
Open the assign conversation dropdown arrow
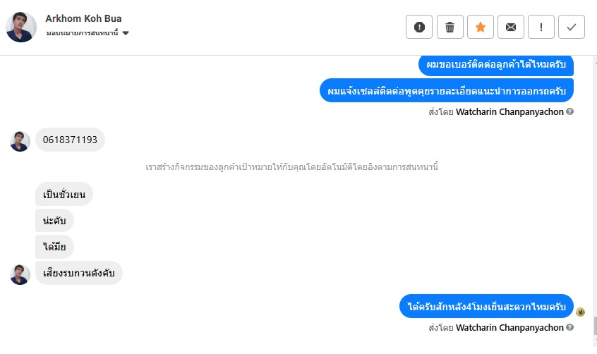point(126,33)
